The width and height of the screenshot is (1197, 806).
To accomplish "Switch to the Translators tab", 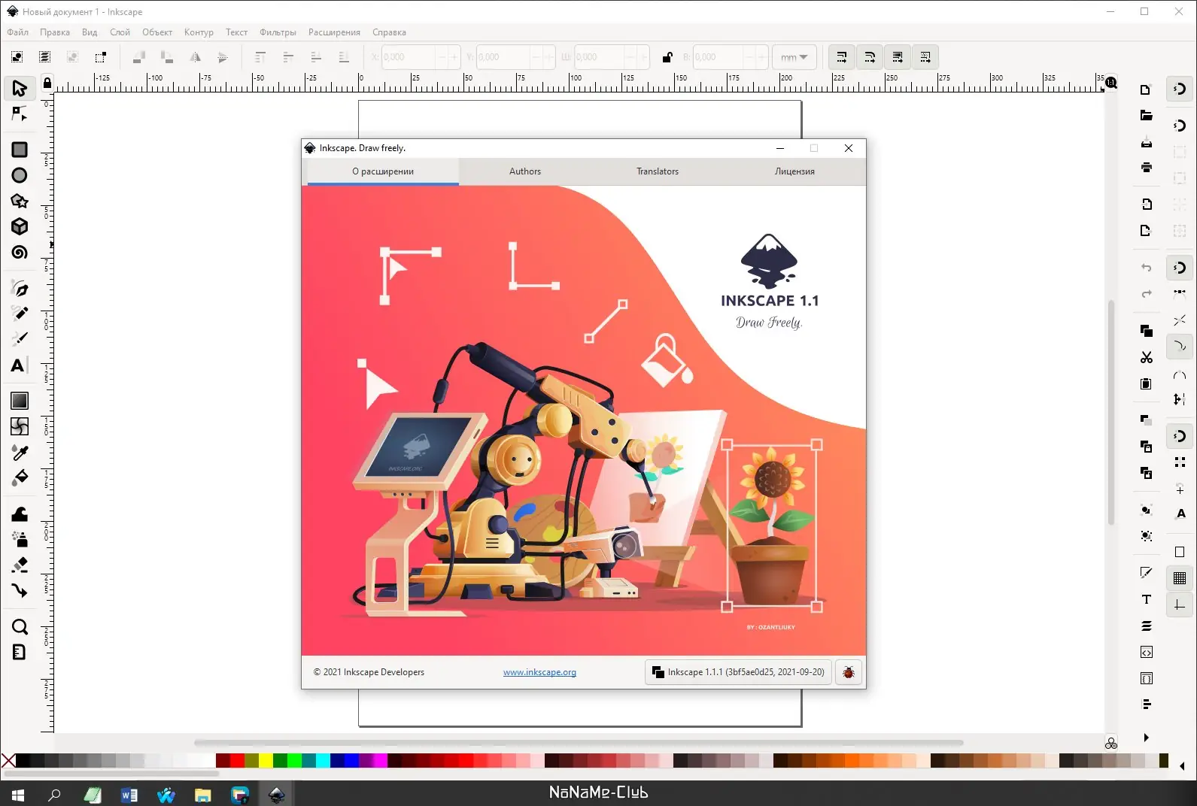I will [658, 171].
